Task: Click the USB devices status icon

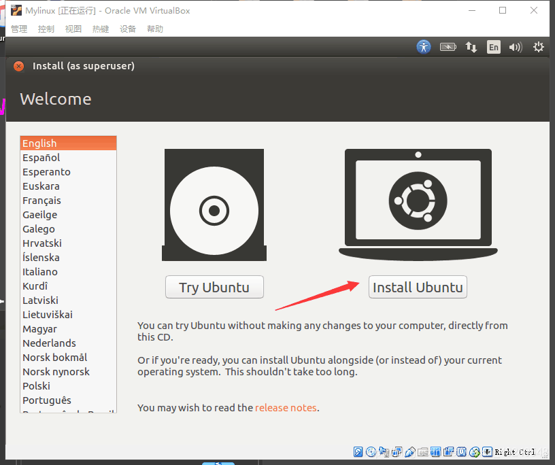Action: pos(410,451)
